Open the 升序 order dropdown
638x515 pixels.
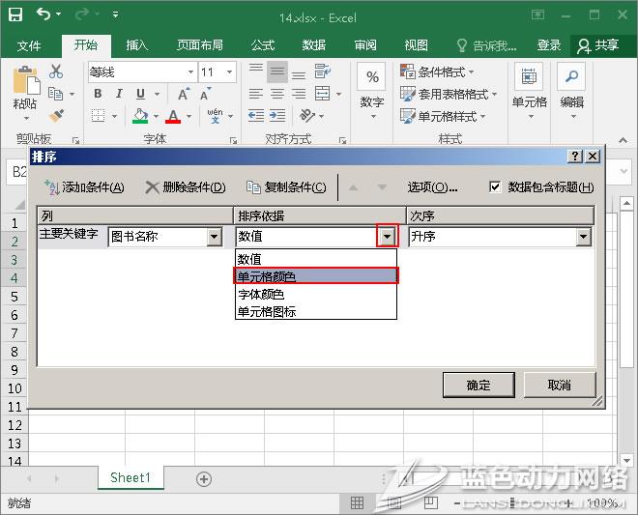click(x=583, y=237)
